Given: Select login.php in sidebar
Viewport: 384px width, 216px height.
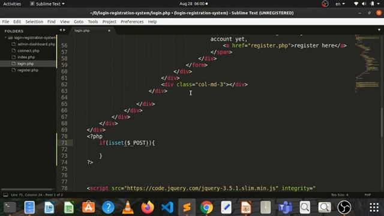Looking at the screenshot, I should (x=25, y=64).
